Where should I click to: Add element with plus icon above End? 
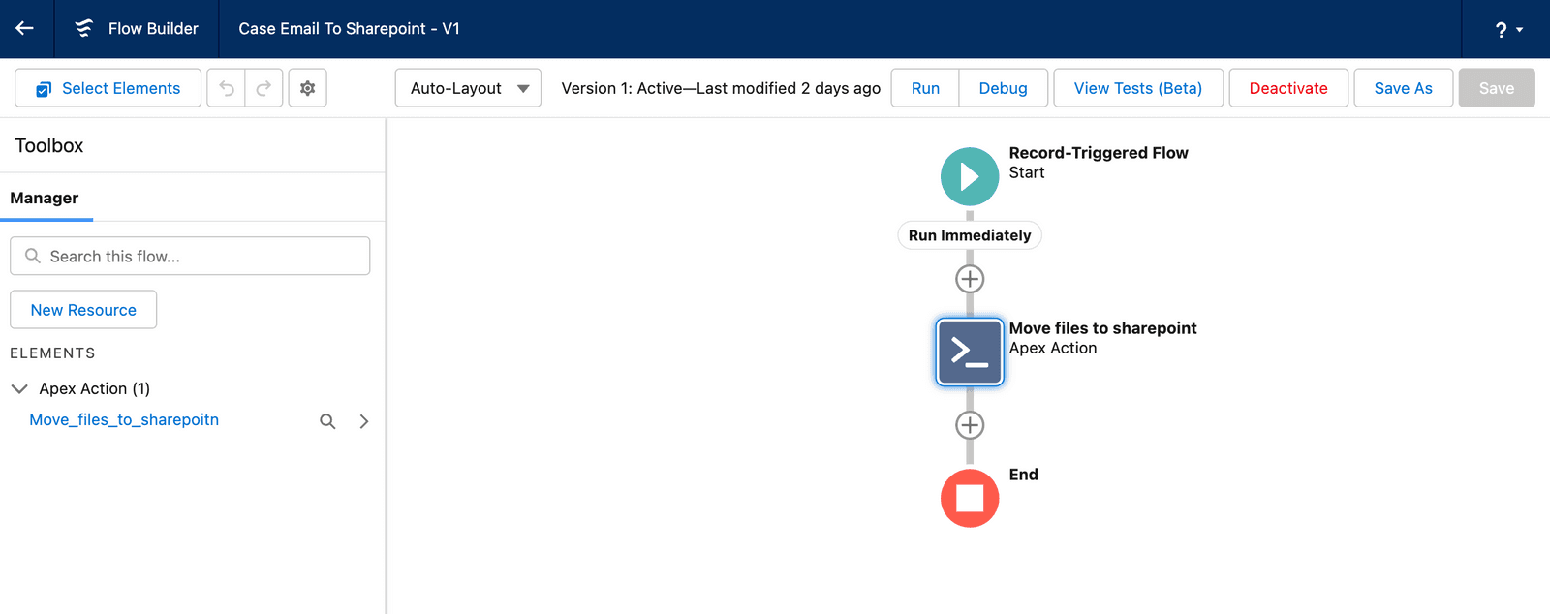tap(969, 425)
